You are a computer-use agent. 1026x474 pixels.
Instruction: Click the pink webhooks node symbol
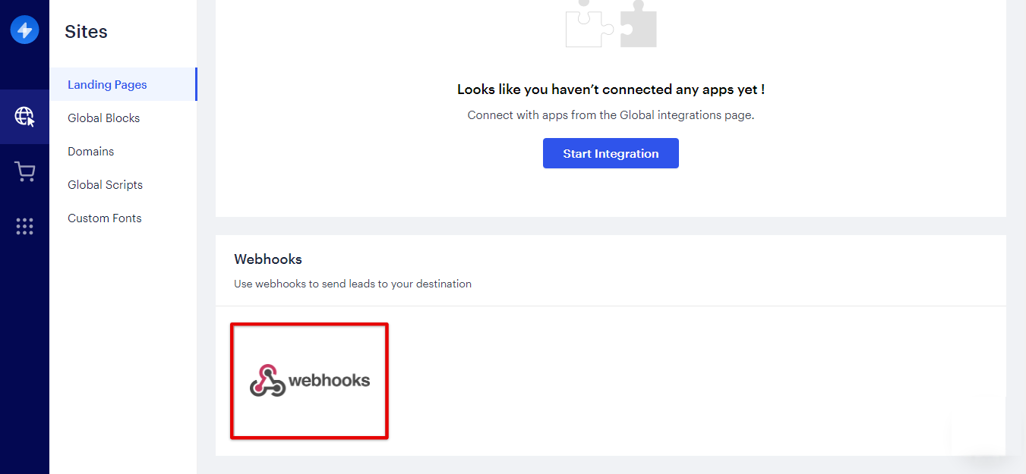point(267,380)
